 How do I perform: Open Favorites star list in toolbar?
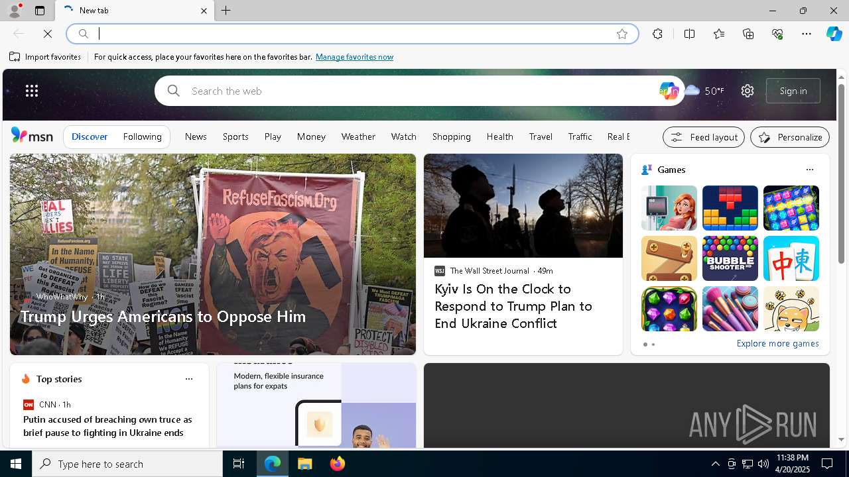(719, 34)
